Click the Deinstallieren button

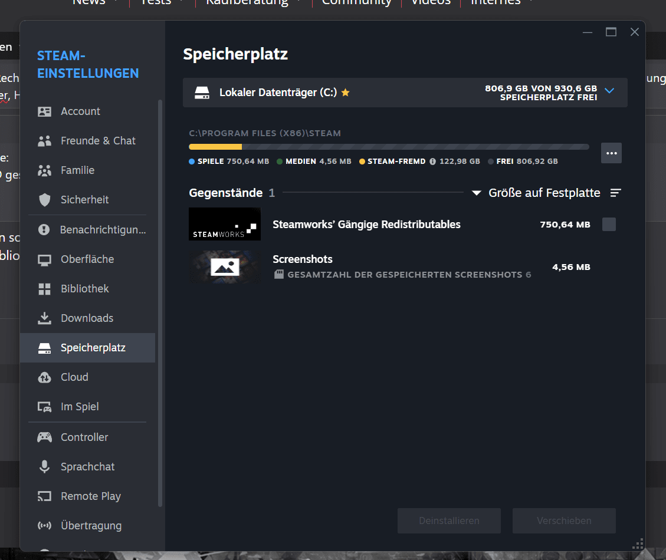[x=449, y=521]
